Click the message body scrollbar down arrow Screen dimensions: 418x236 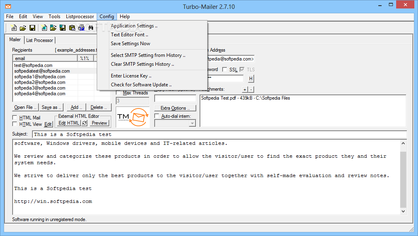403,211
